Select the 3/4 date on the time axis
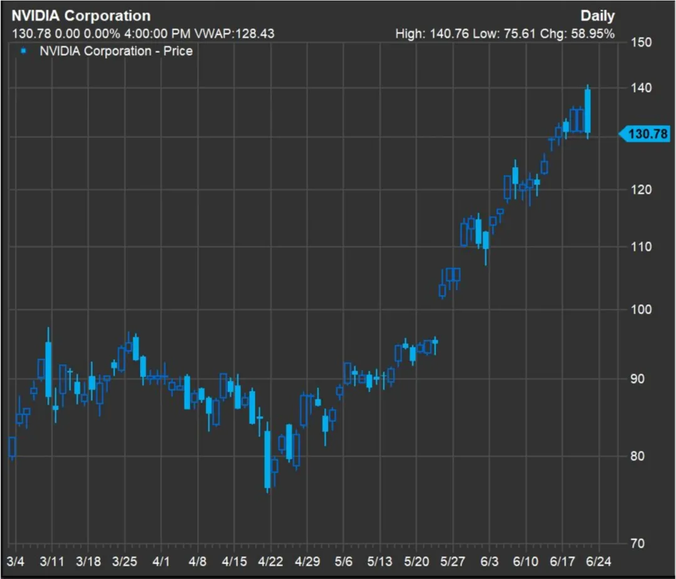The height and width of the screenshot is (579, 676). point(15,561)
